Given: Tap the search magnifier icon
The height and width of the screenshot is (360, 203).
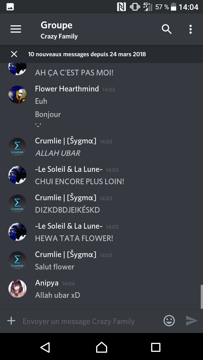Looking at the screenshot, I should tap(166, 29).
